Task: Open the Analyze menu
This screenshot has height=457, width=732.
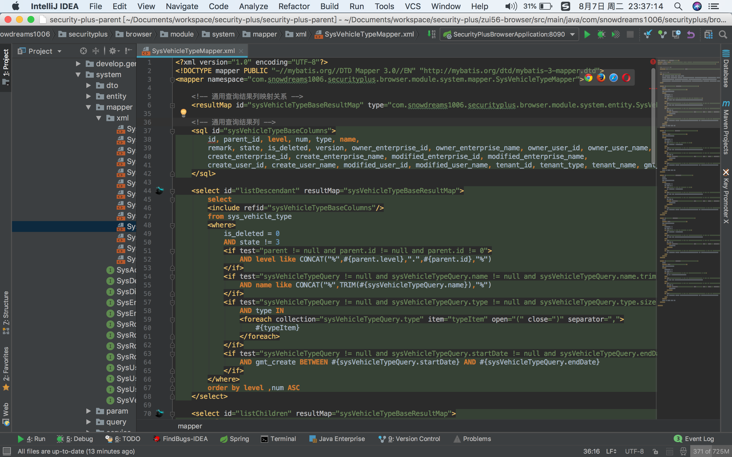Action: pos(253,6)
